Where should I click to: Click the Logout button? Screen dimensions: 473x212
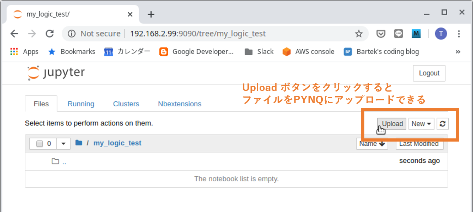pyautogui.click(x=429, y=73)
